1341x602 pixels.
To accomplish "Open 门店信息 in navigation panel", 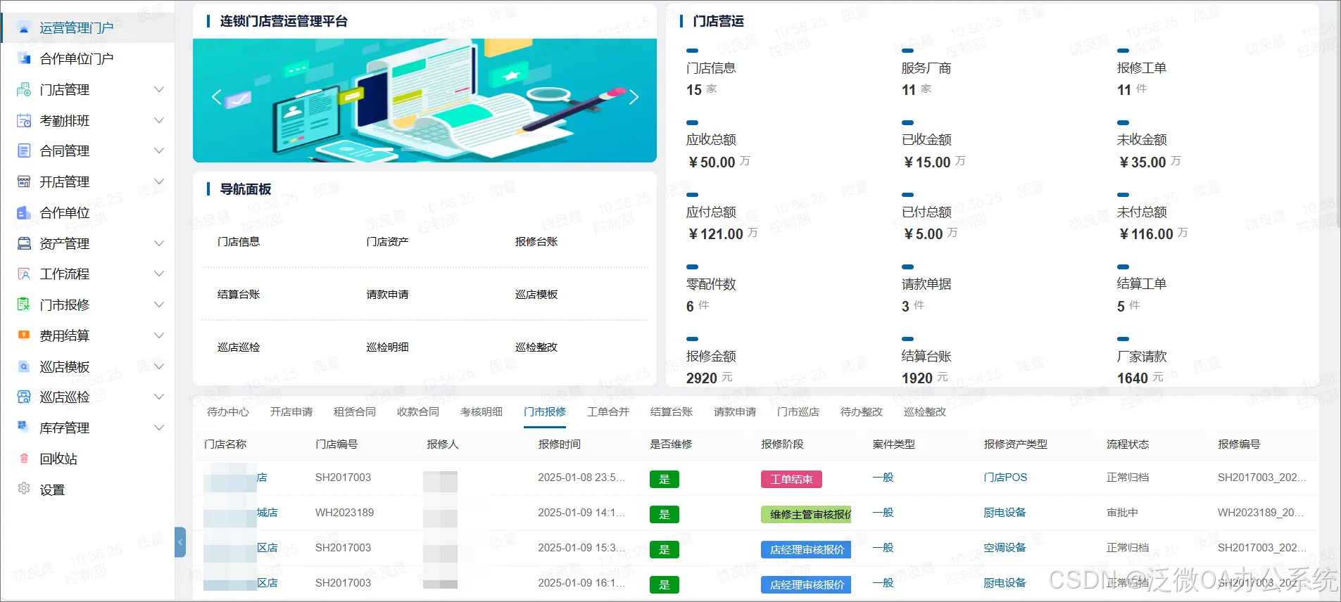I will point(239,242).
